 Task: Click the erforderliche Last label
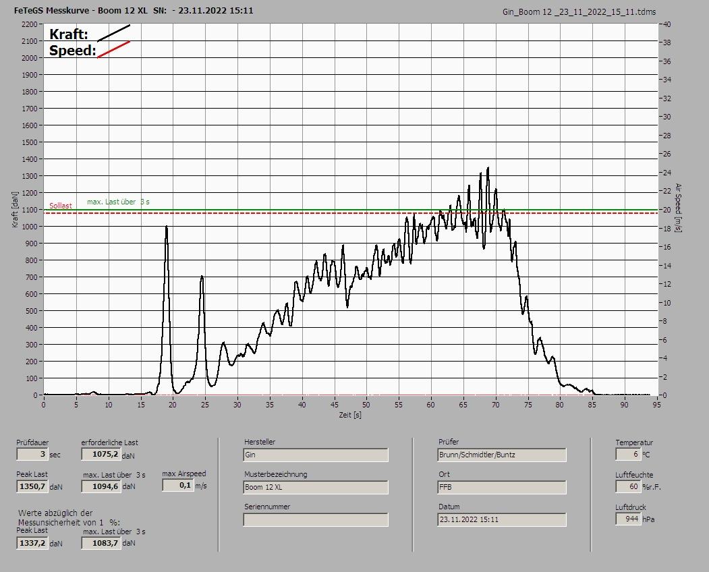point(110,442)
